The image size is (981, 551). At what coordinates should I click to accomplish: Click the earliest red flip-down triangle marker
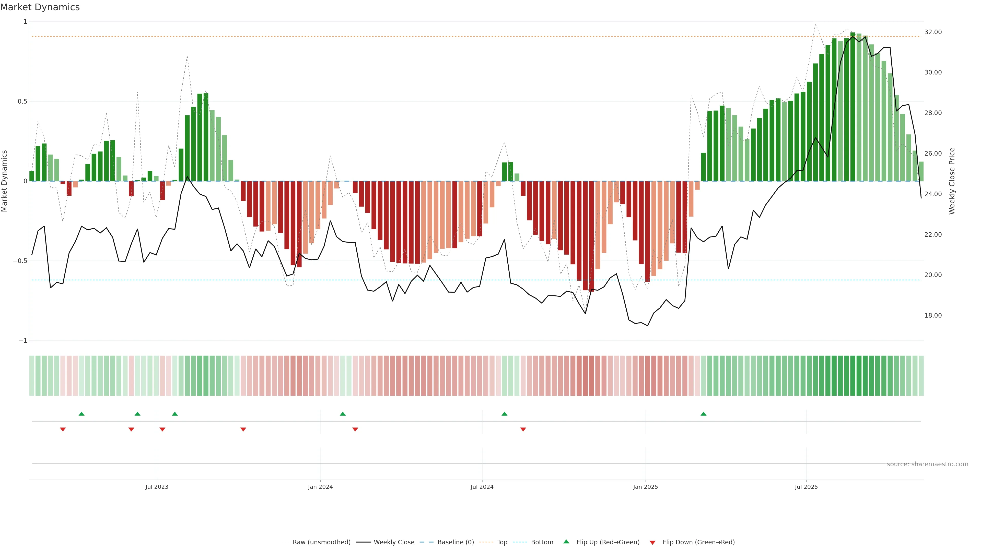coord(63,429)
